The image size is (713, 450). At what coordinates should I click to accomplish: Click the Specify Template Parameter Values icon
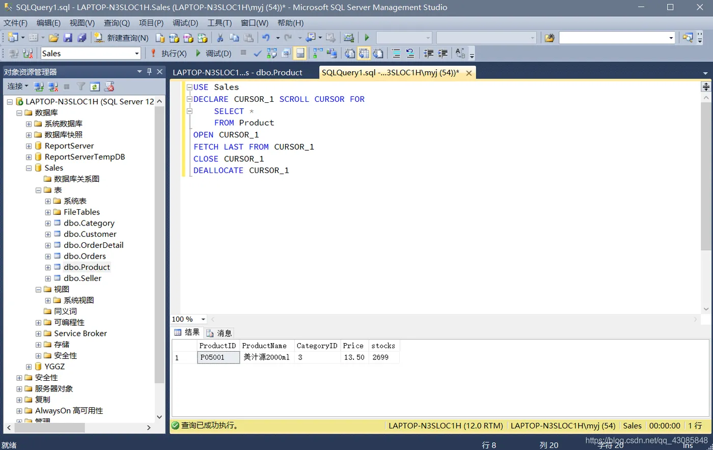(460, 53)
